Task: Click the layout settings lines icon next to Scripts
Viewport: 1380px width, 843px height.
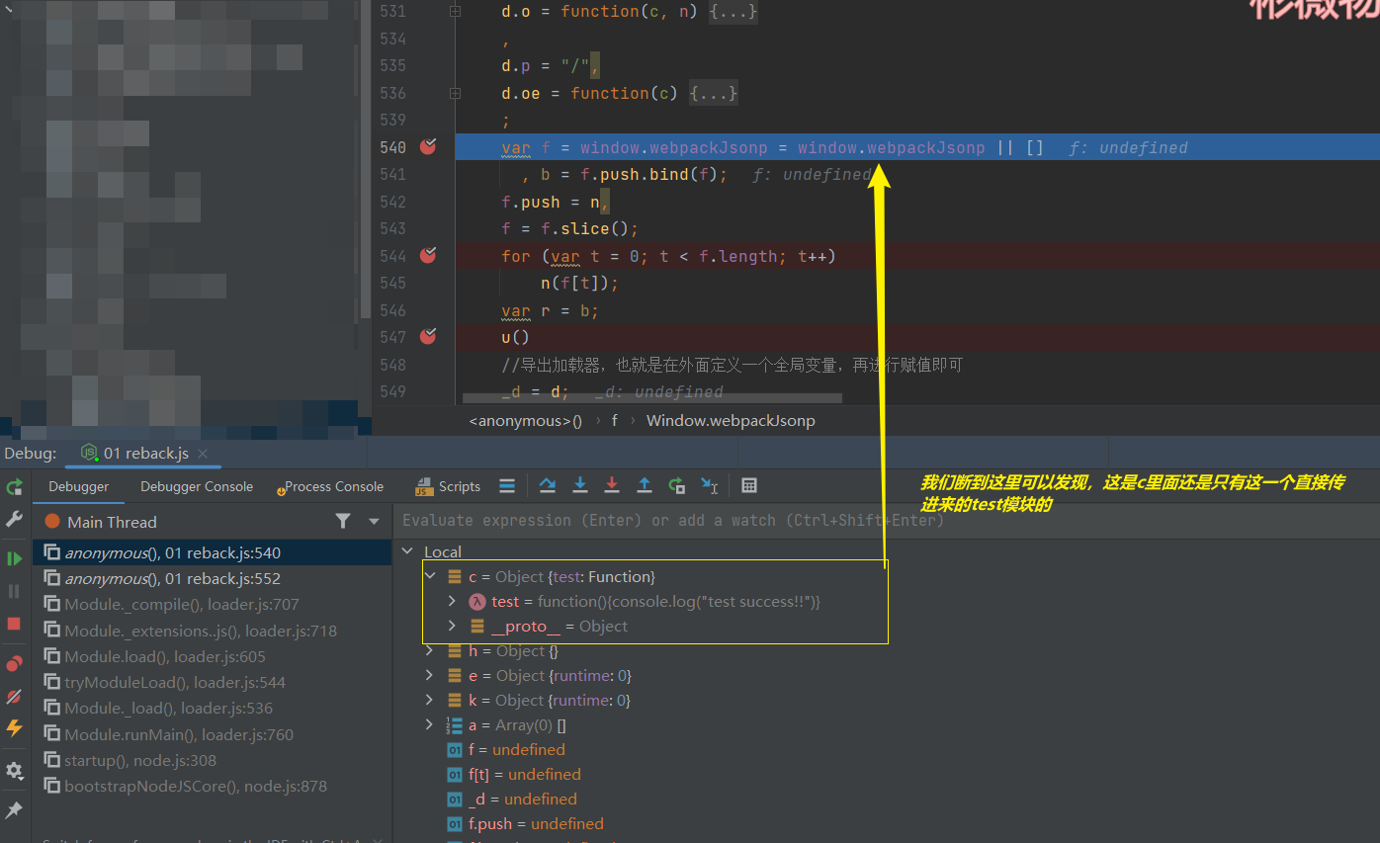Action: click(x=507, y=485)
